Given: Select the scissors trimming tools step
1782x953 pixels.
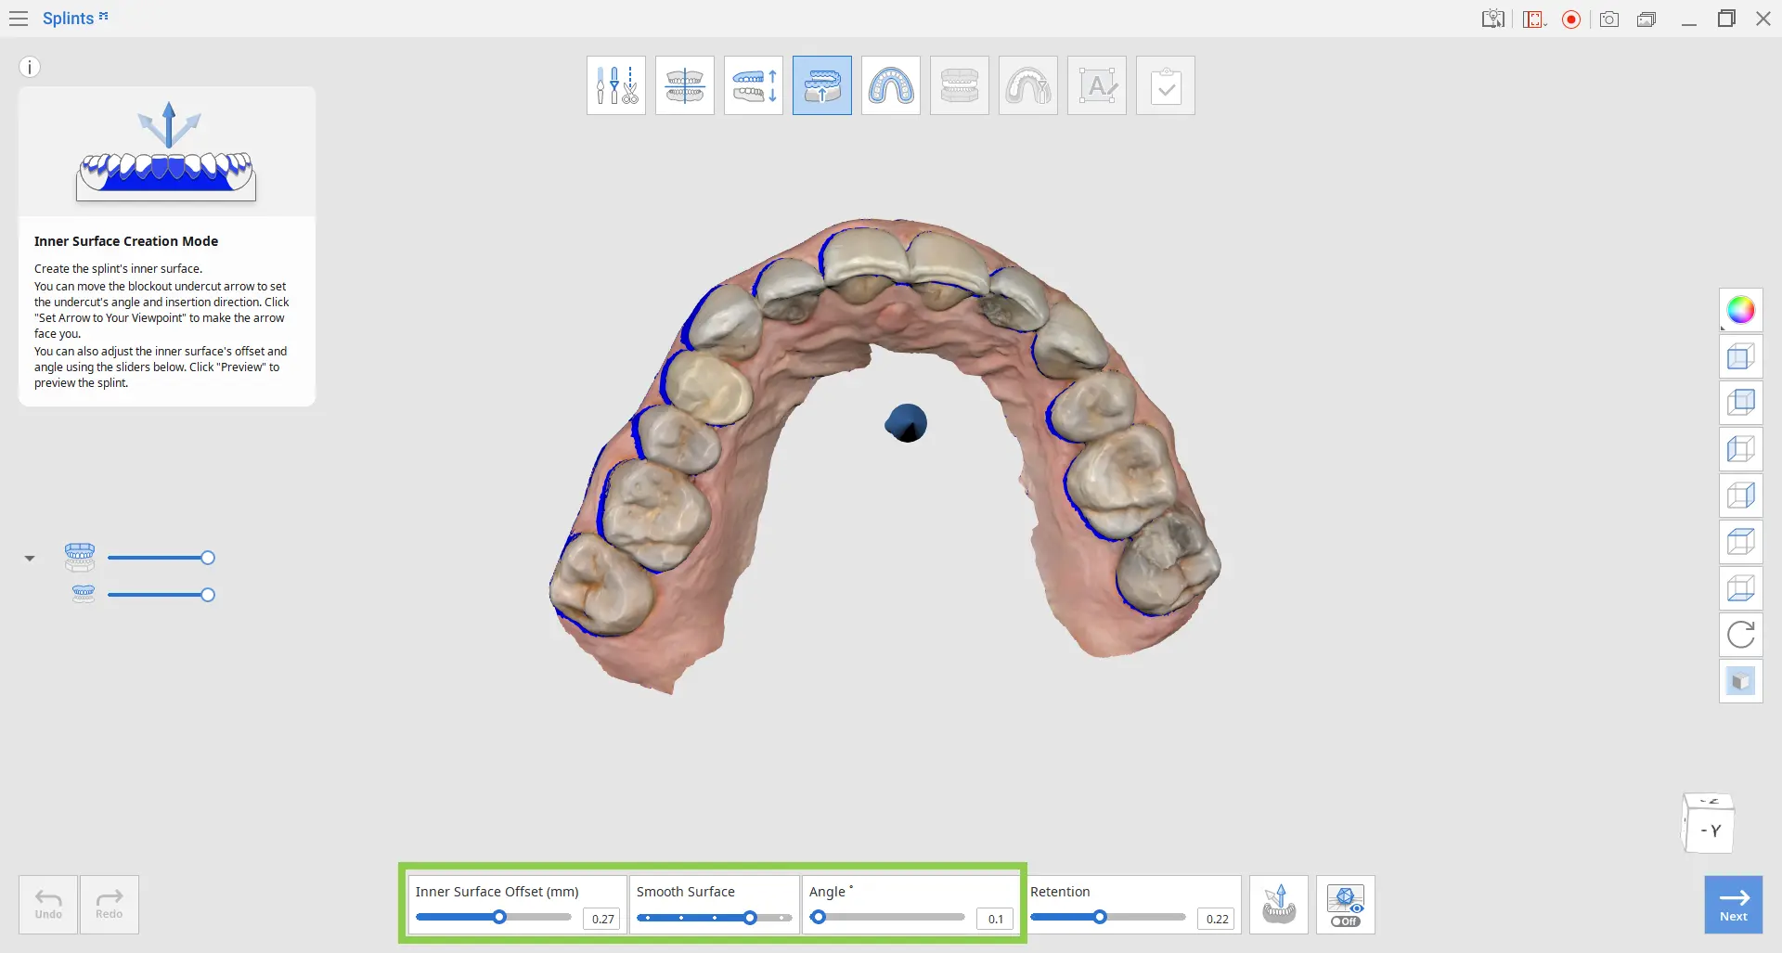Looking at the screenshot, I should (616, 85).
